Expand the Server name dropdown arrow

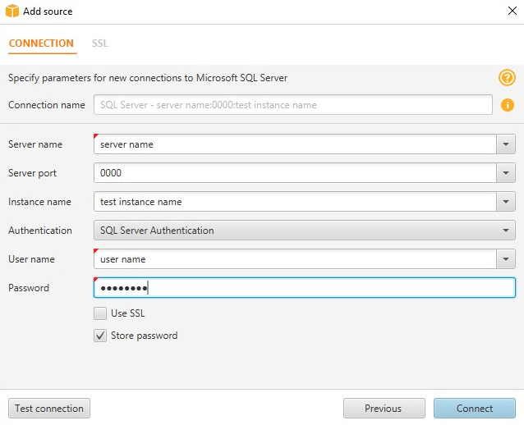[x=506, y=144]
